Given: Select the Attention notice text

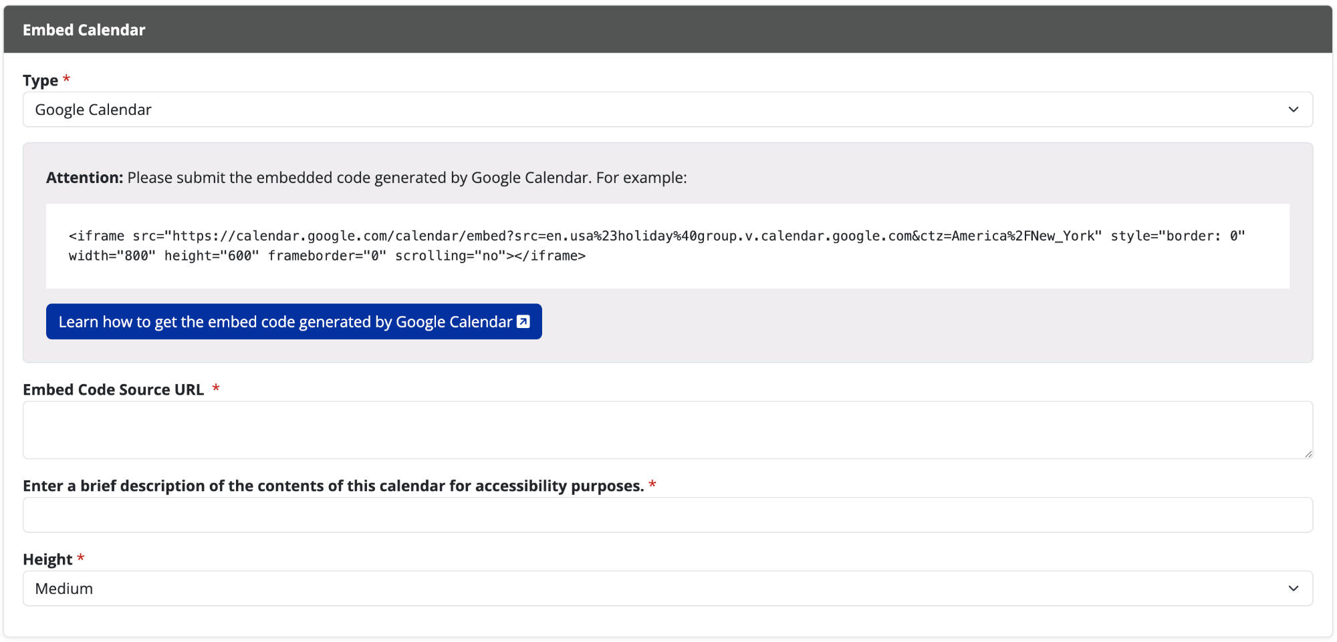Looking at the screenshot, I should pyautogui.click(x=366, y=178).
